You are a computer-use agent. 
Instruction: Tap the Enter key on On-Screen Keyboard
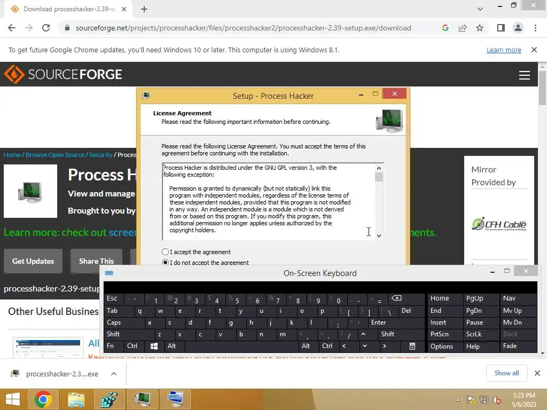pos(396,322)
